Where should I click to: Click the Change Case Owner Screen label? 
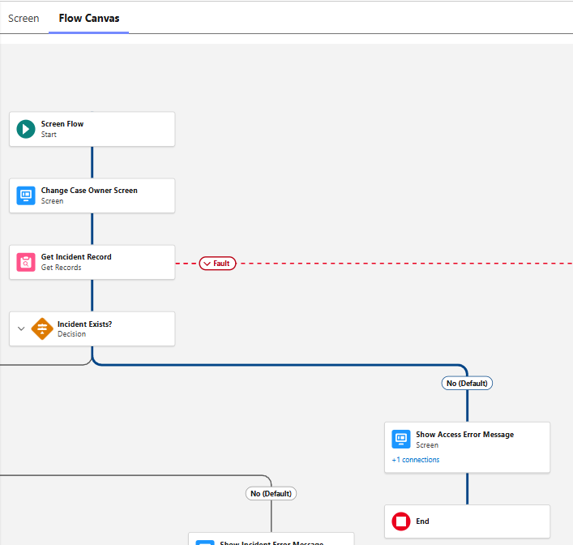89,191
